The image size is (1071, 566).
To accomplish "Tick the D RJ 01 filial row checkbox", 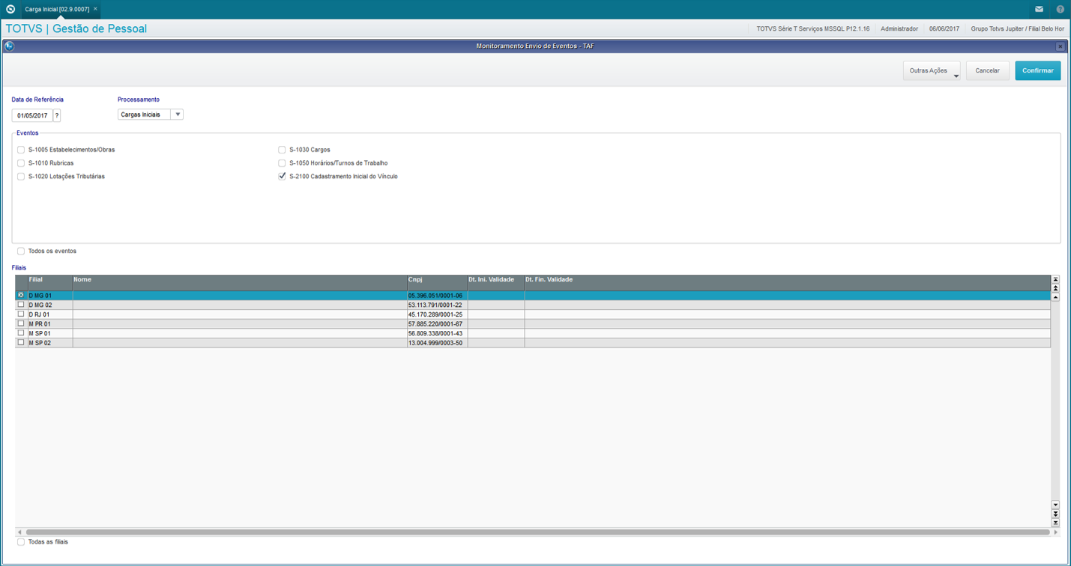I will click(21, 314).
